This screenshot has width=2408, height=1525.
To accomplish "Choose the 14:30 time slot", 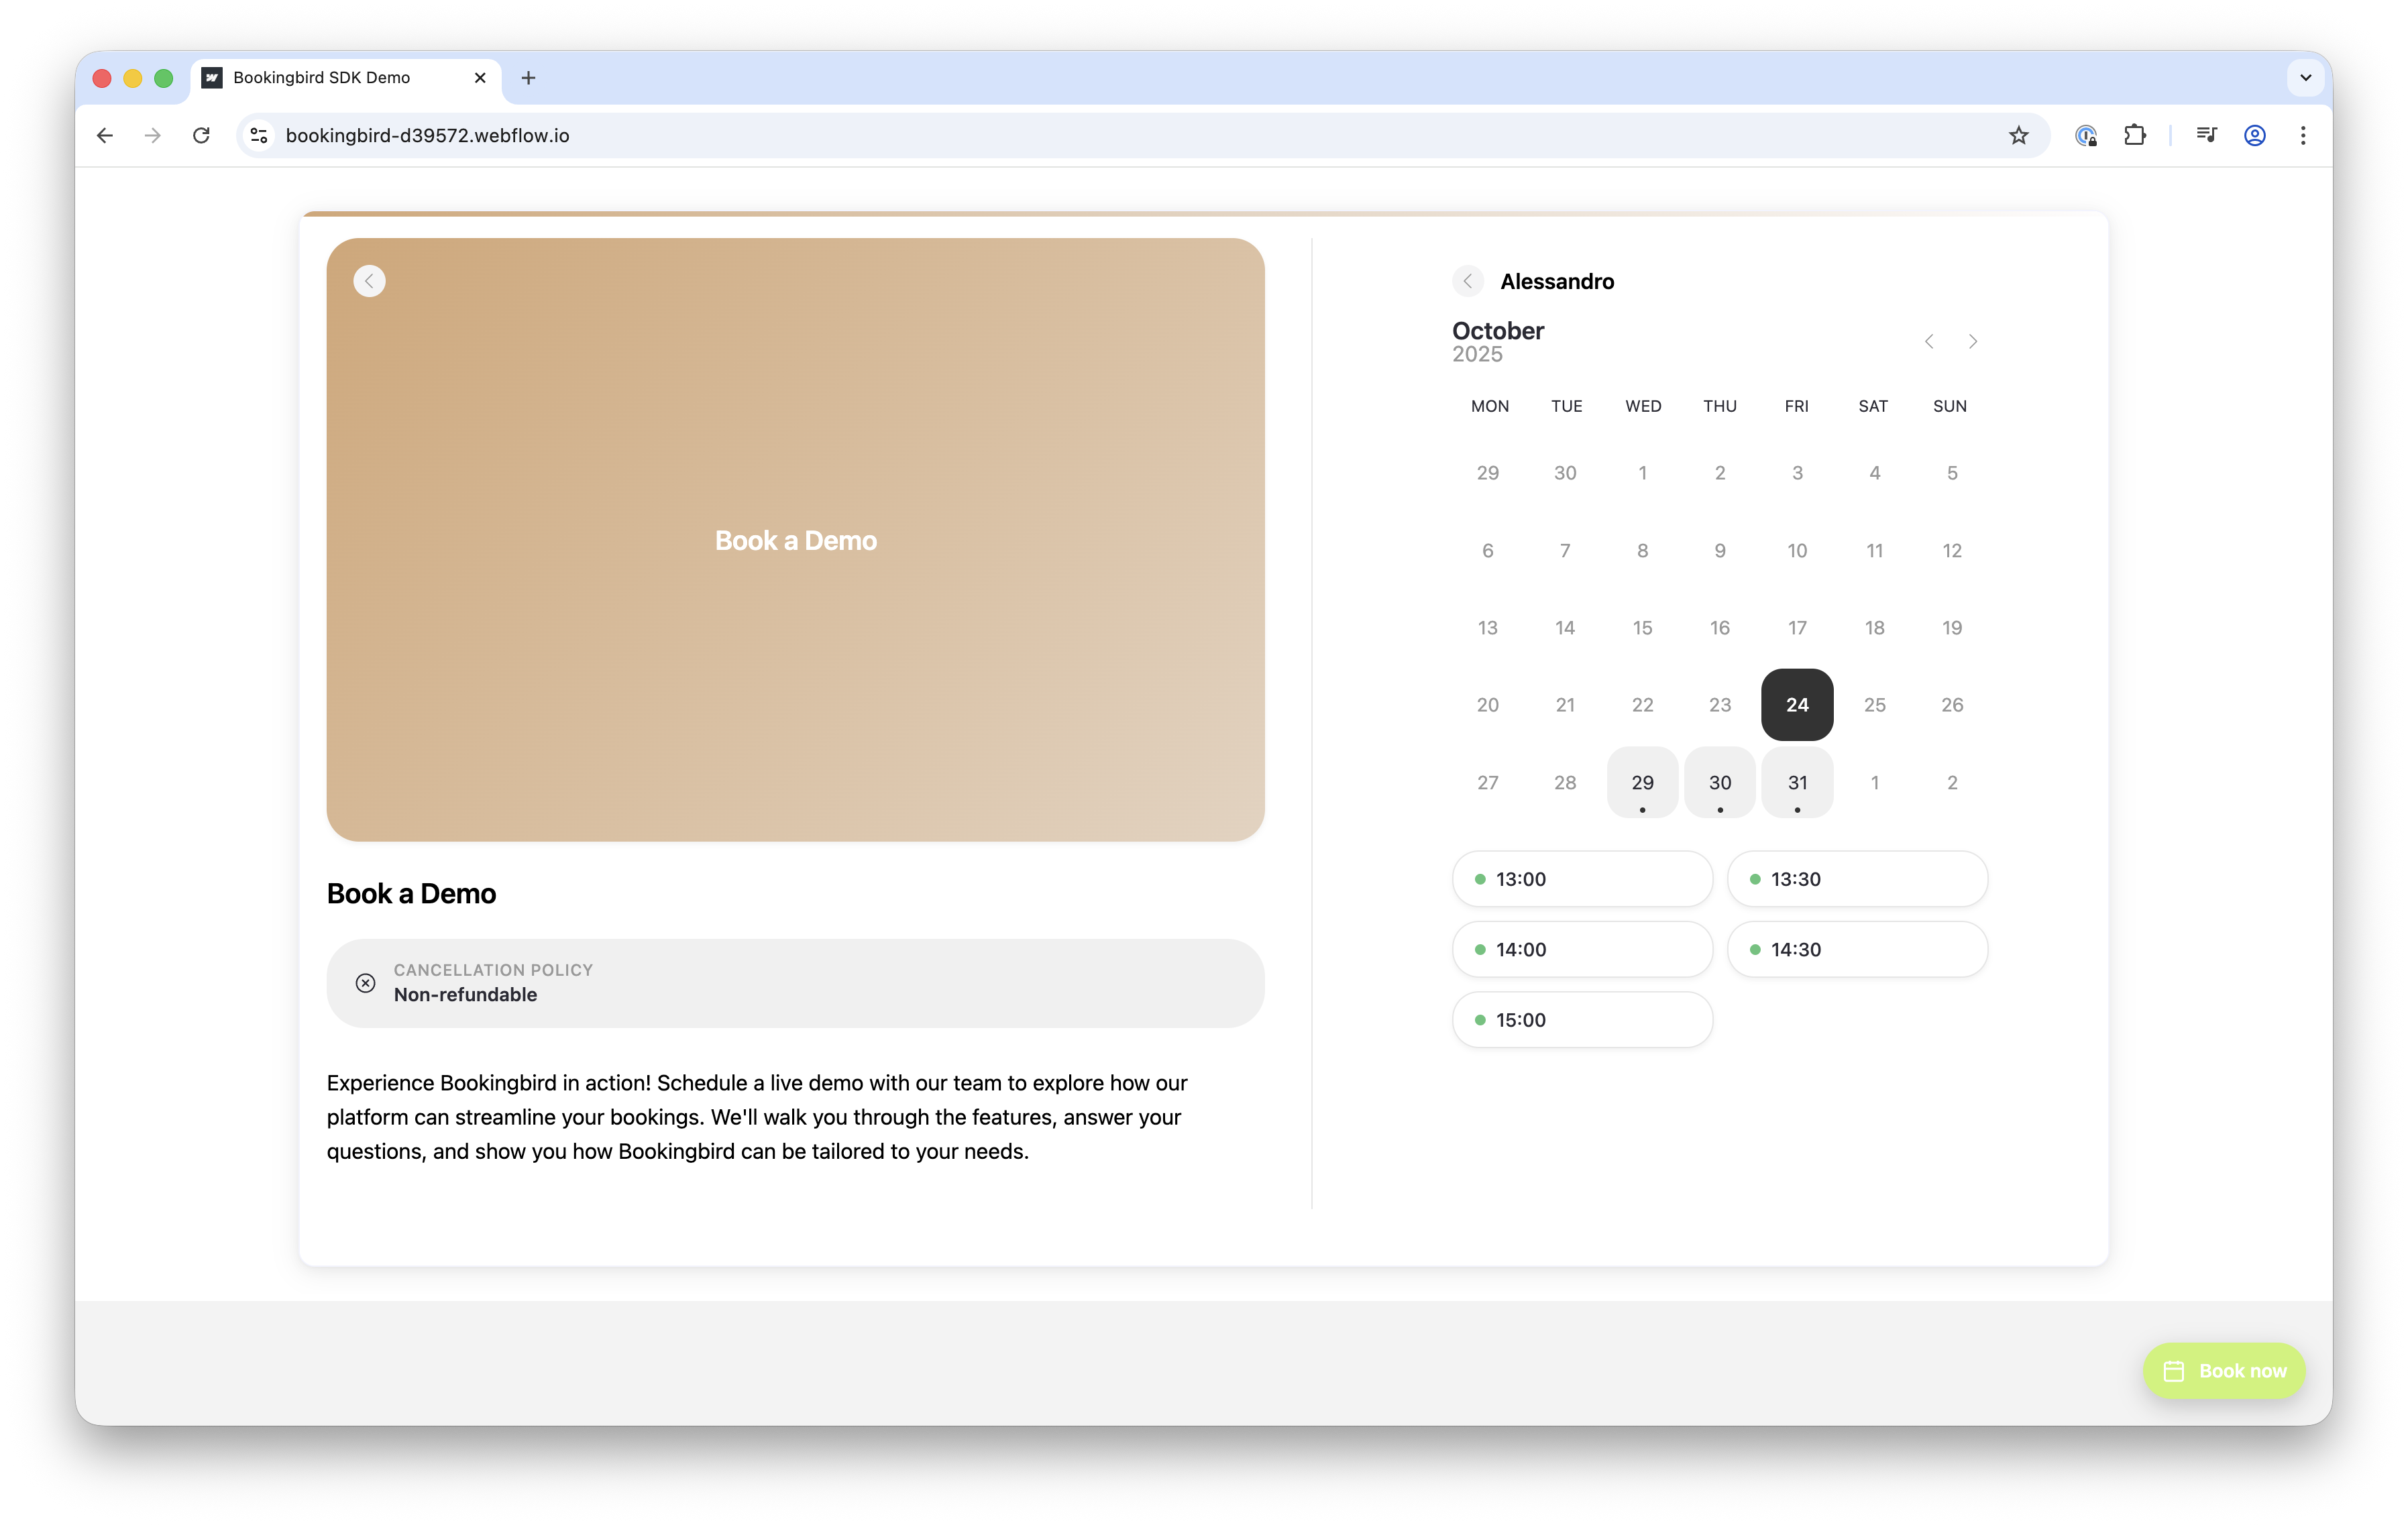I will 1856,950.
